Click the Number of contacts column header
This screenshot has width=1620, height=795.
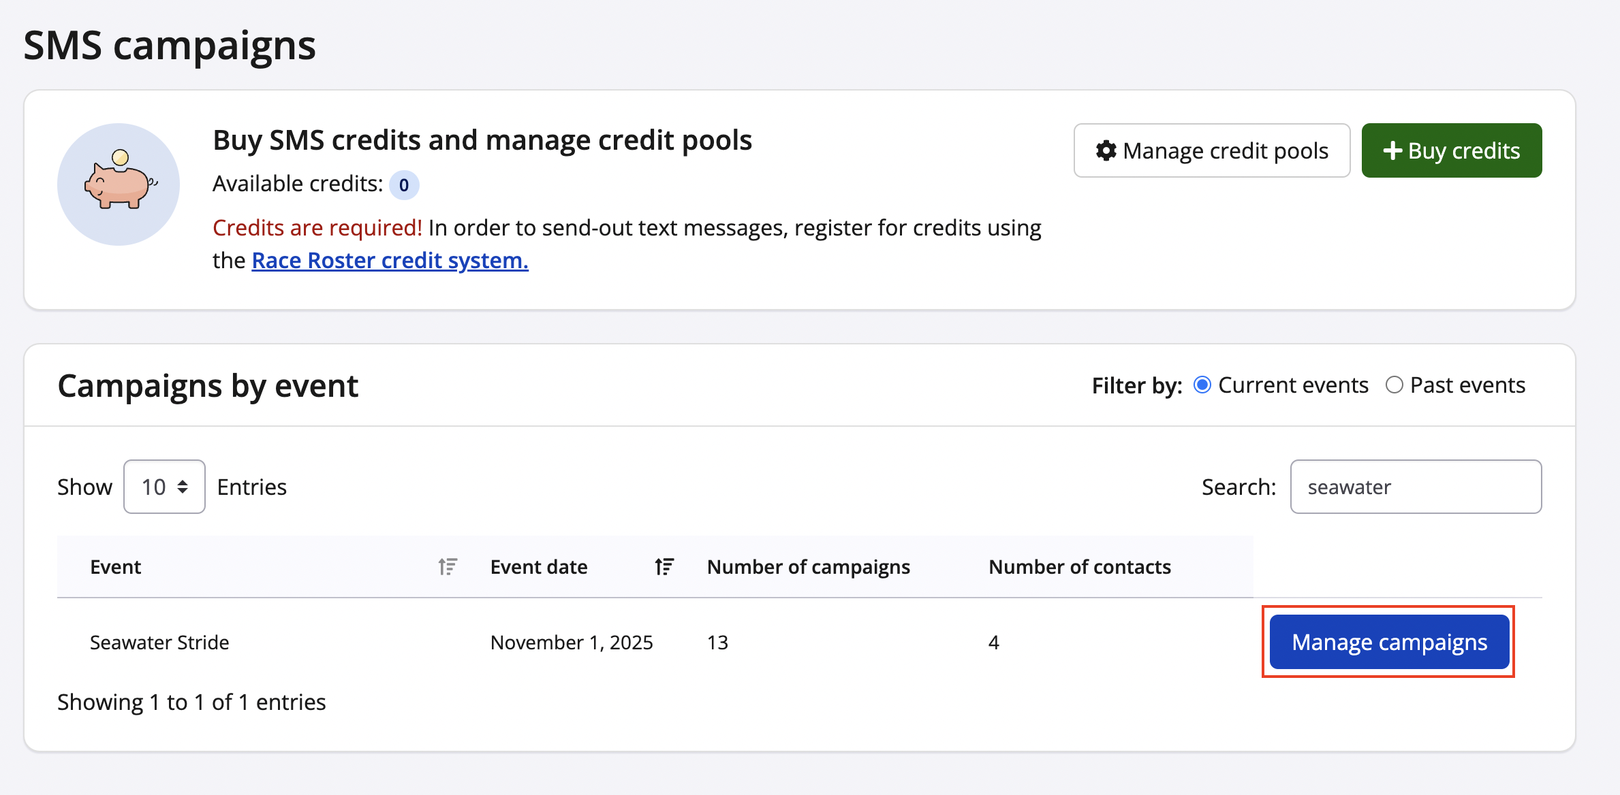pos(1079,567)
